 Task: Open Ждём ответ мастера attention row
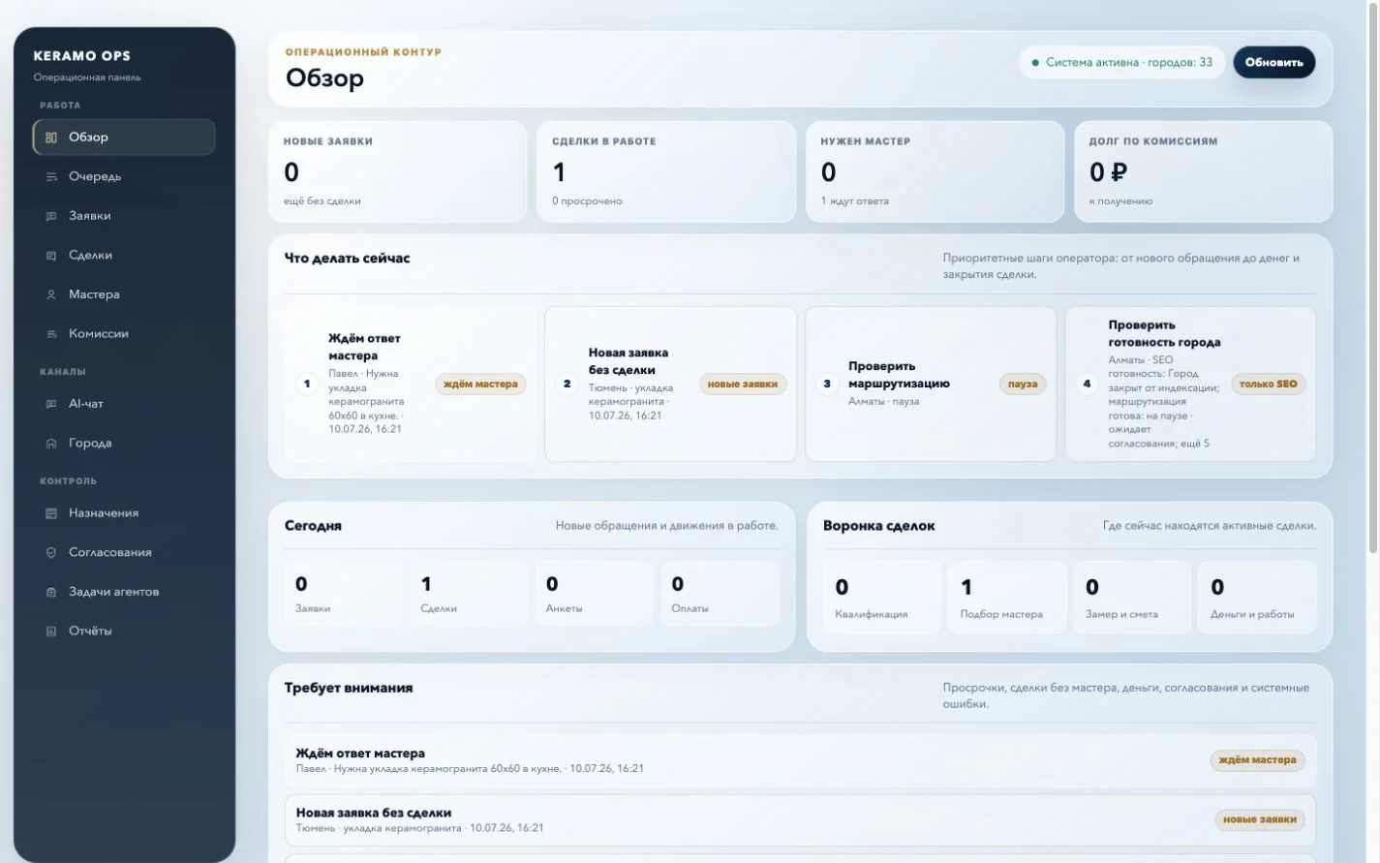coord(800,760)
